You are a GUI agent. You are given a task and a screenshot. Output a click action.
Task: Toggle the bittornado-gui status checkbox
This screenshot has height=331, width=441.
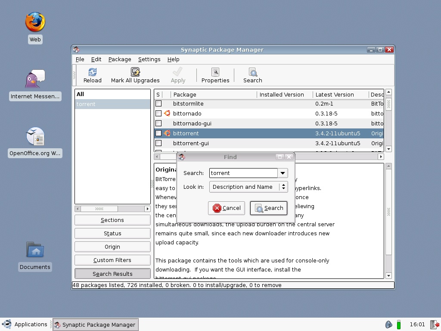coord(158,123)
